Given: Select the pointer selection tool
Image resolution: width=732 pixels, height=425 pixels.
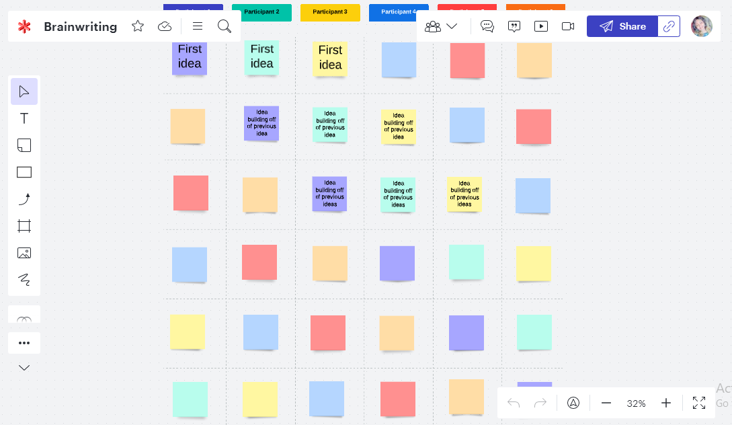Looking at the screenshot, I should [24, 91].
